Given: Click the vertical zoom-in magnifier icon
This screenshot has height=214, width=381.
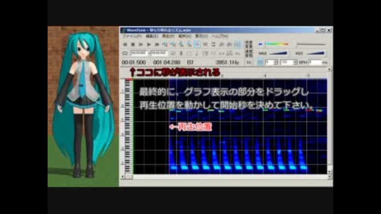Looking at the screenshot, I should (x=181, y=44).
